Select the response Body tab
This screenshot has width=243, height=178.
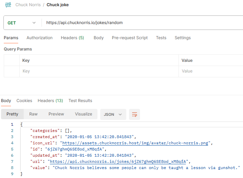[6, 101]
